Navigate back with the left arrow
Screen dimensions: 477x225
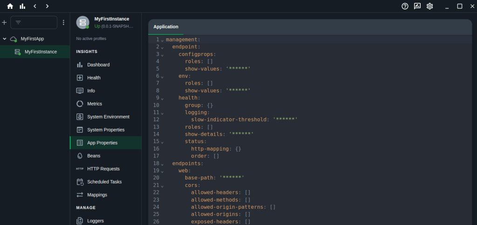(x=35, y=6)
